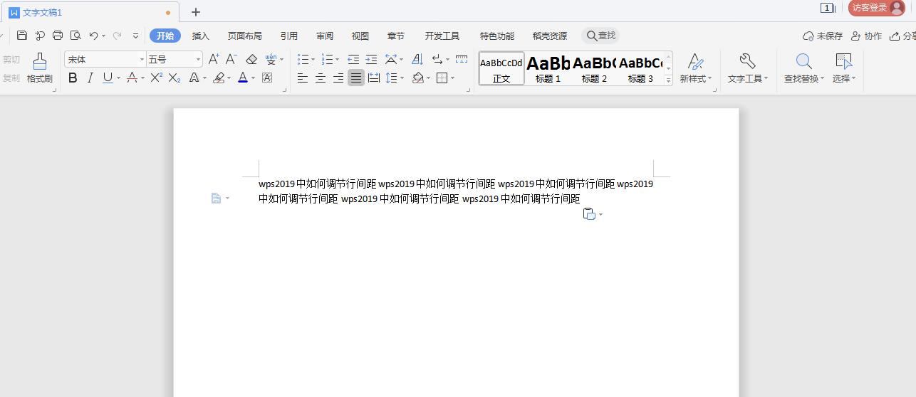Decrease font size with A- icon

(231, 59)
